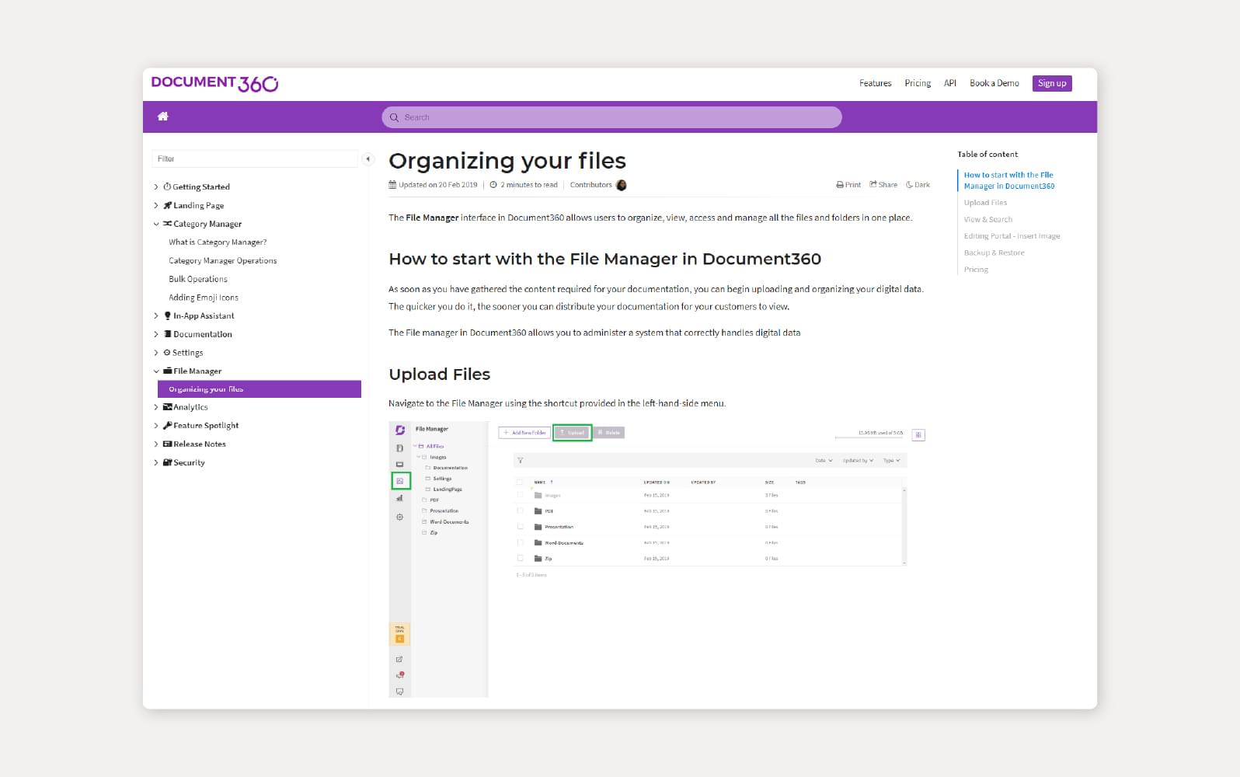
Task: Select Organizing your files article
Action: pos(259,389)
